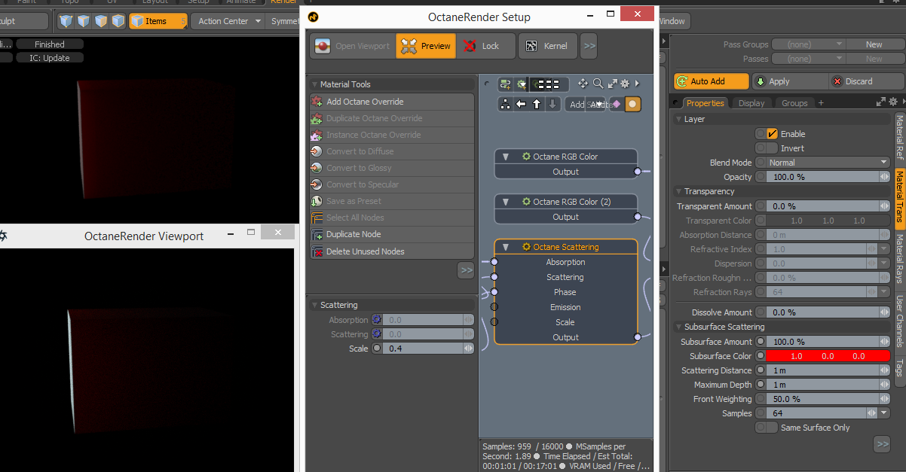Collapse the Octane Scattering node
The image size is (906, 472).
coord(506,247)
